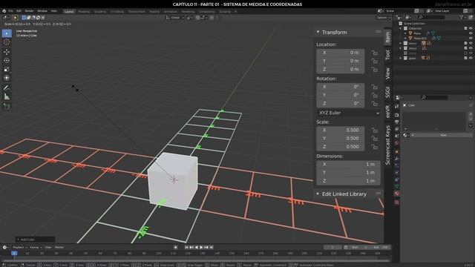Open the File menu
Image resolution: width=475 pixels, height=267 pixels.
click(x=10, y=11)
